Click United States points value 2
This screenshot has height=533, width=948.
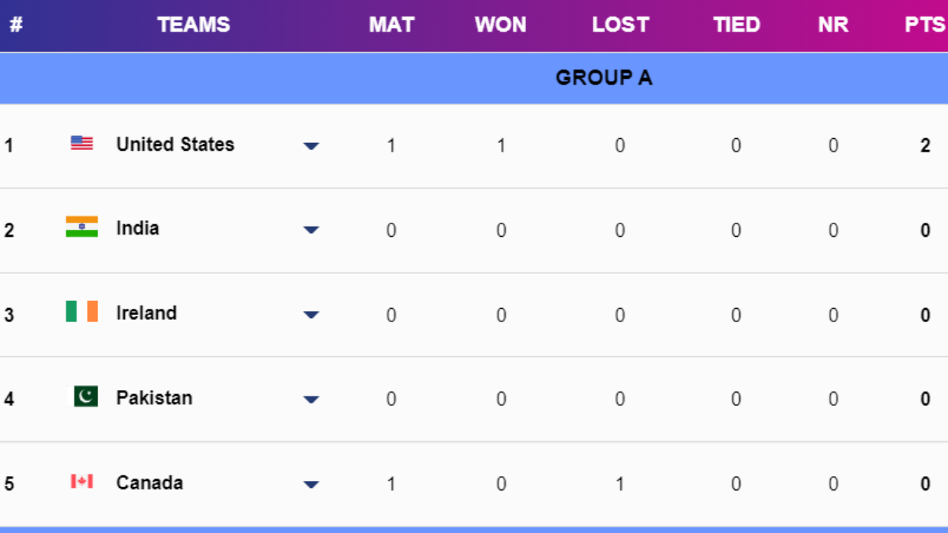tap(925, 146)
